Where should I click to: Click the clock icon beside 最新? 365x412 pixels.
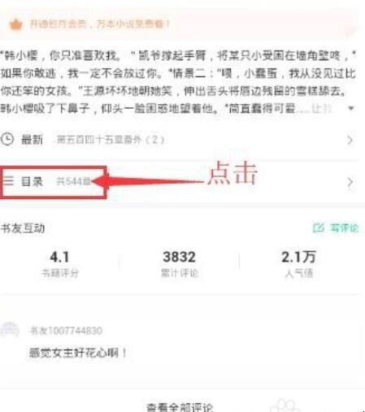7,139
